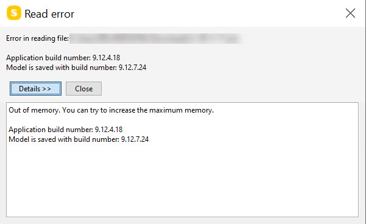Click the 9.12.7.24 value inside the details box
The height and width of the screenshot is (224, 366).
click(135, 139)
